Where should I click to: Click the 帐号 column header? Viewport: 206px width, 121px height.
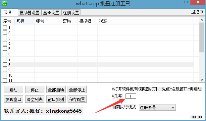coord(48,21)
